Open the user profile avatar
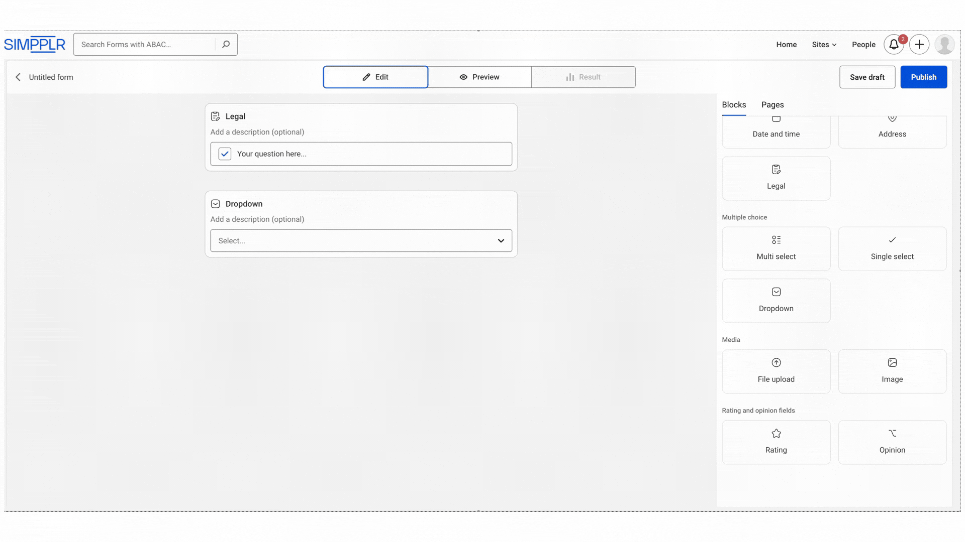This screenshot has width=965, height=542. pyautogui.click(x=944, y=45)
